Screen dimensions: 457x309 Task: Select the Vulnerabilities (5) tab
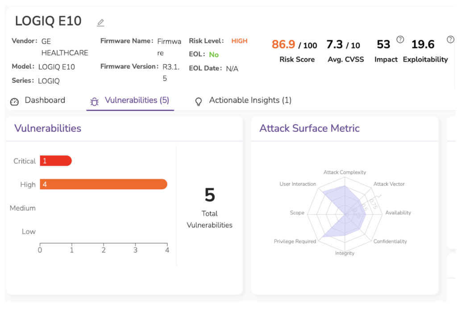130,100
